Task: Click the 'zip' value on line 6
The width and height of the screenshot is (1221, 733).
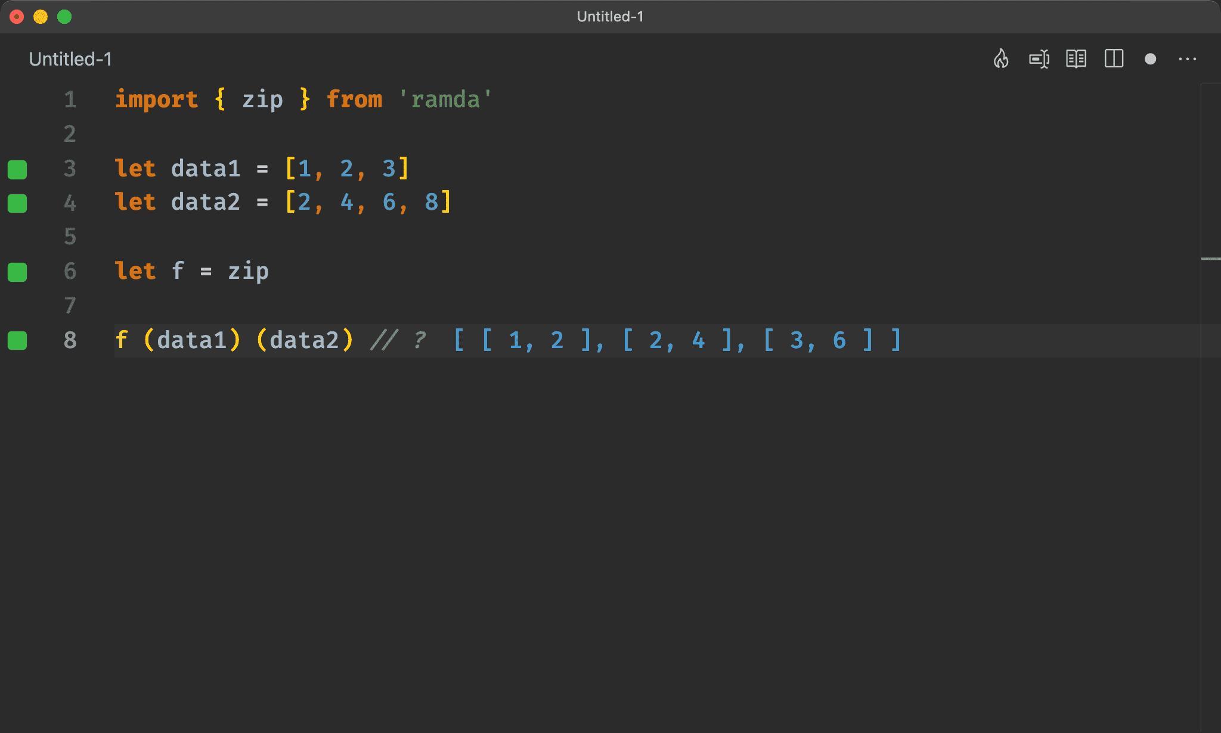Action: pyautogui.click(x=248, y=272)
